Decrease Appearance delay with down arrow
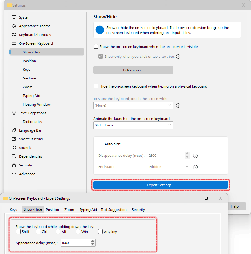Viewport: 251px width, 254px height. pyautogui.click(x=93, y=244)
